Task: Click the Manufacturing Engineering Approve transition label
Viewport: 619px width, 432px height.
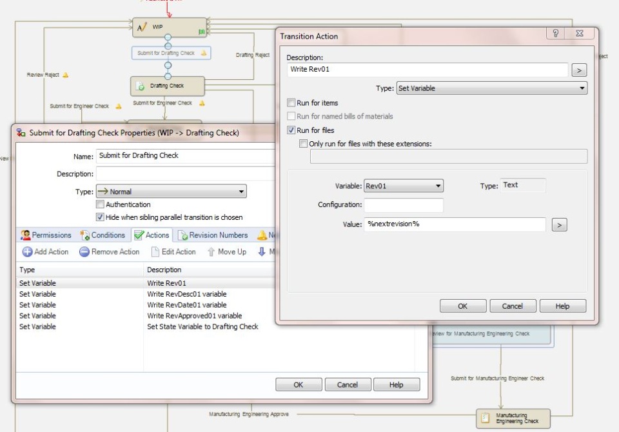Action: pos(249,414)
